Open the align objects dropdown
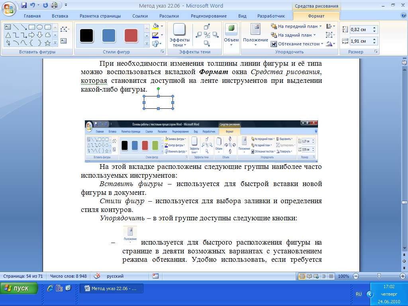 pyautogui.click(x=330, y=26)
